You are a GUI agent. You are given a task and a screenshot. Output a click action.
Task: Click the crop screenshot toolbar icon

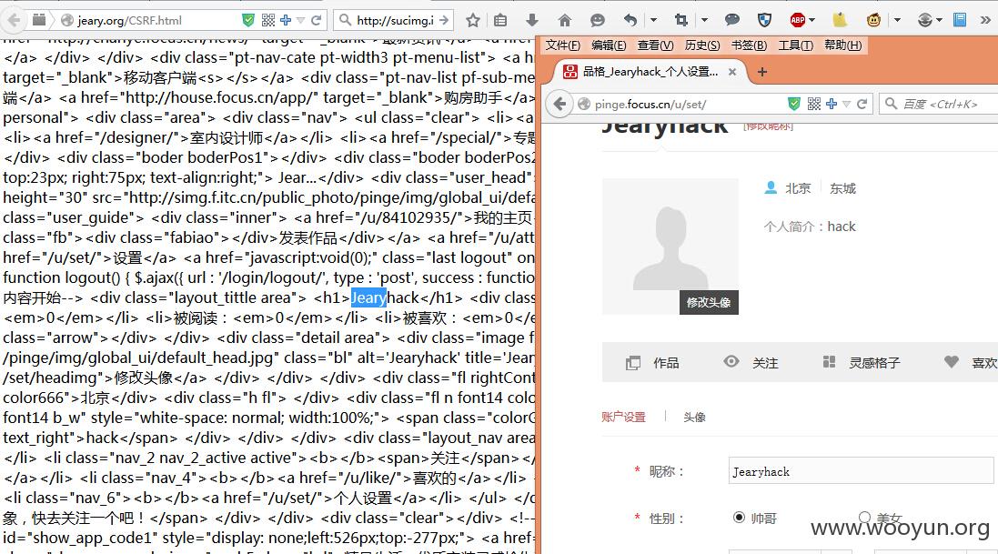tap(681, 20)
